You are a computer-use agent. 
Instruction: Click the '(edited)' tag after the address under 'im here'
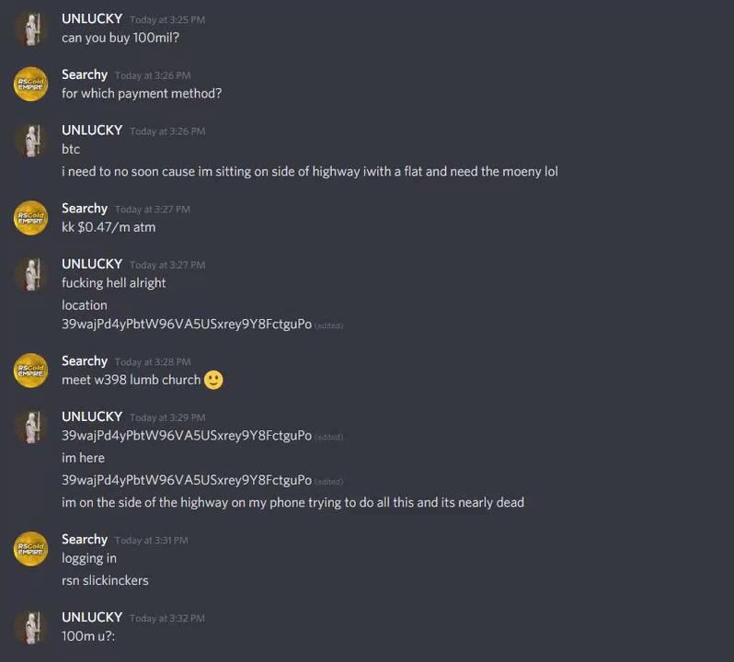click(328, 482)
